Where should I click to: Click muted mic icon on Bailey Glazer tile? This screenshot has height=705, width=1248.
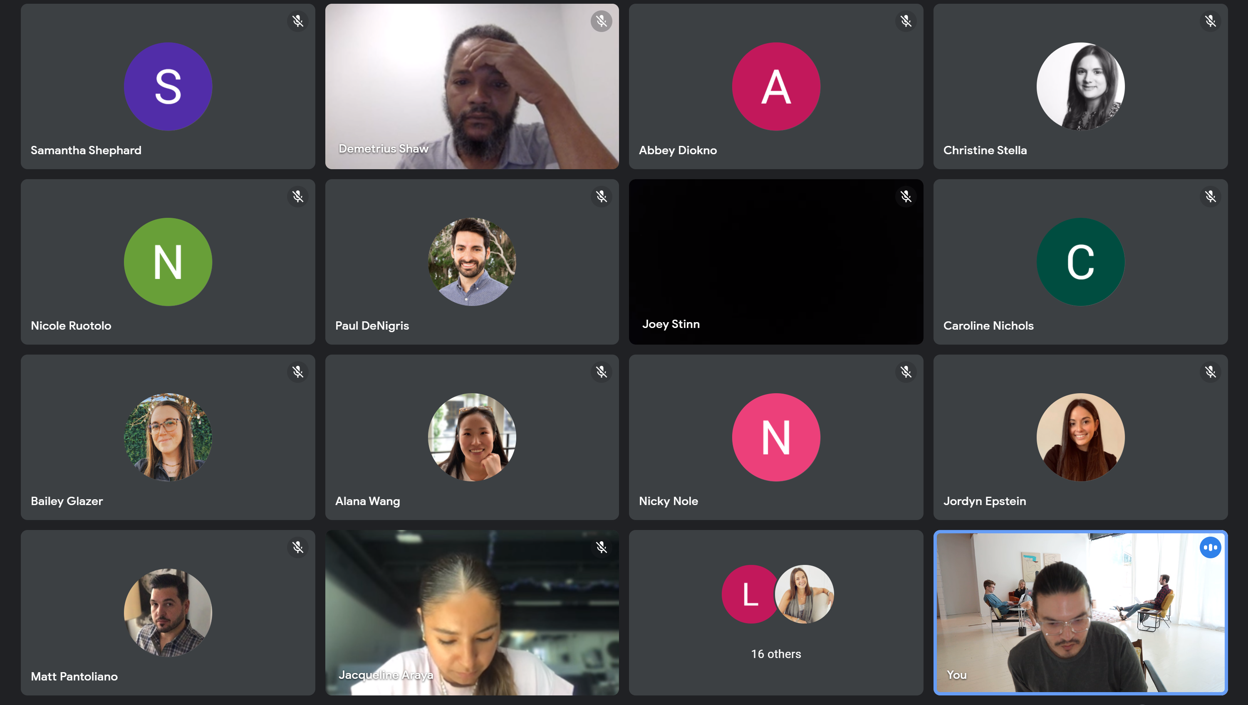pyautogui.click(x=297, y=372)
